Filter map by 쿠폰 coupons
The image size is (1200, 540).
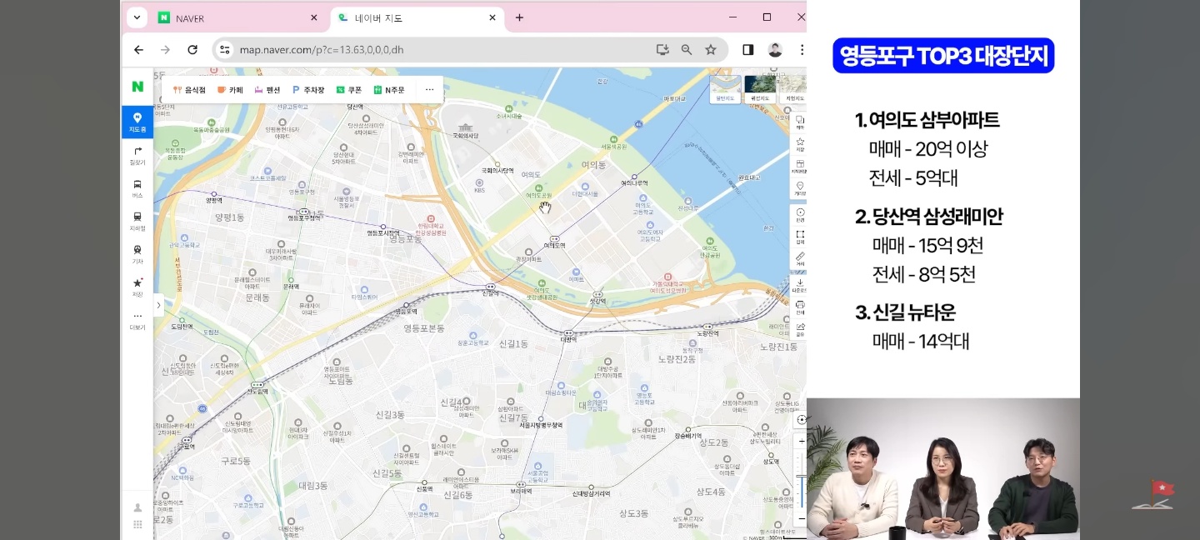point(349,90)
